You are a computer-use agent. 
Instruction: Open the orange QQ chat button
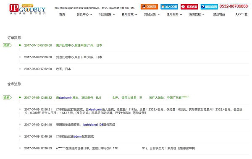pyautogui.click(x=149, y=7)
